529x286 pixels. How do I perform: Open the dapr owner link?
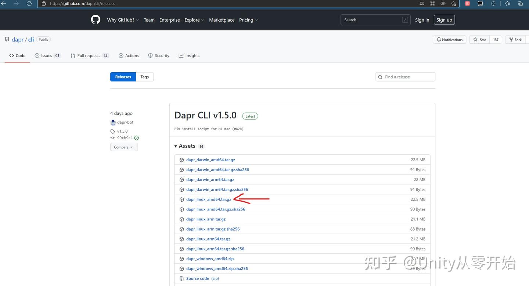click(x=18, y=40)
